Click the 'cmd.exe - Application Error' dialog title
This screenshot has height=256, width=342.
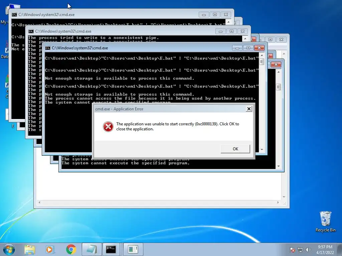coord(119,109)
